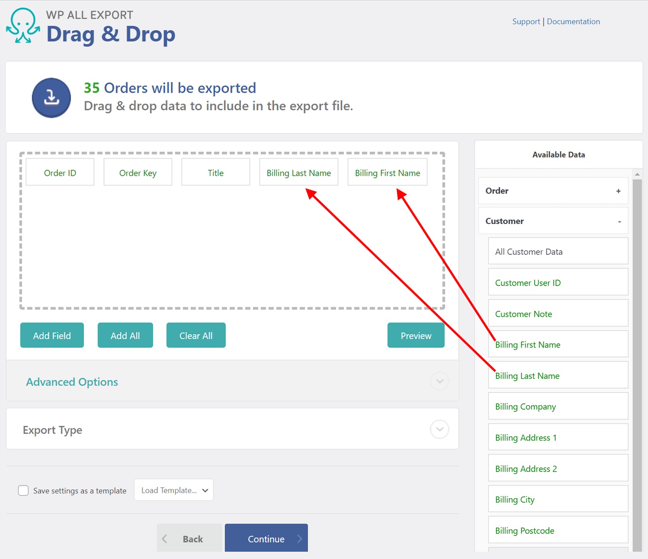Click the Add All button

point(125,335)
